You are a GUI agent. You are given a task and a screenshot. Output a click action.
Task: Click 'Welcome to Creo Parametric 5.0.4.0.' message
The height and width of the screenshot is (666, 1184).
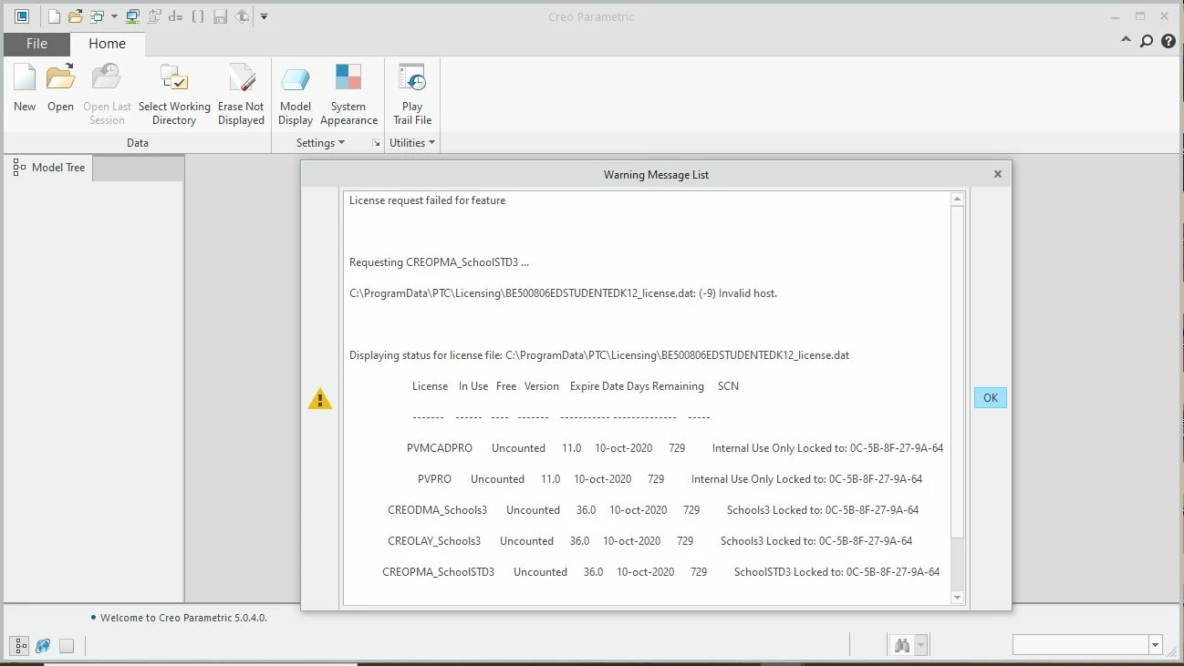(183, 618)
